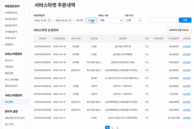Click the 8,774,638원 amount cell
This screenshot has width=194, height=129.
click(174, 118)
